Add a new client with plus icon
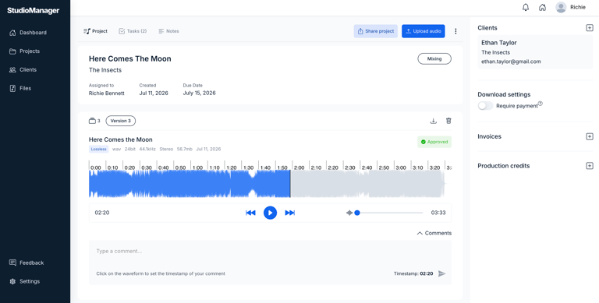 click(590, 28)
